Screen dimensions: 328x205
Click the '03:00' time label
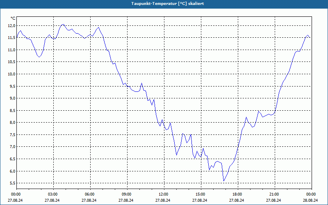[x=53, y=194]
